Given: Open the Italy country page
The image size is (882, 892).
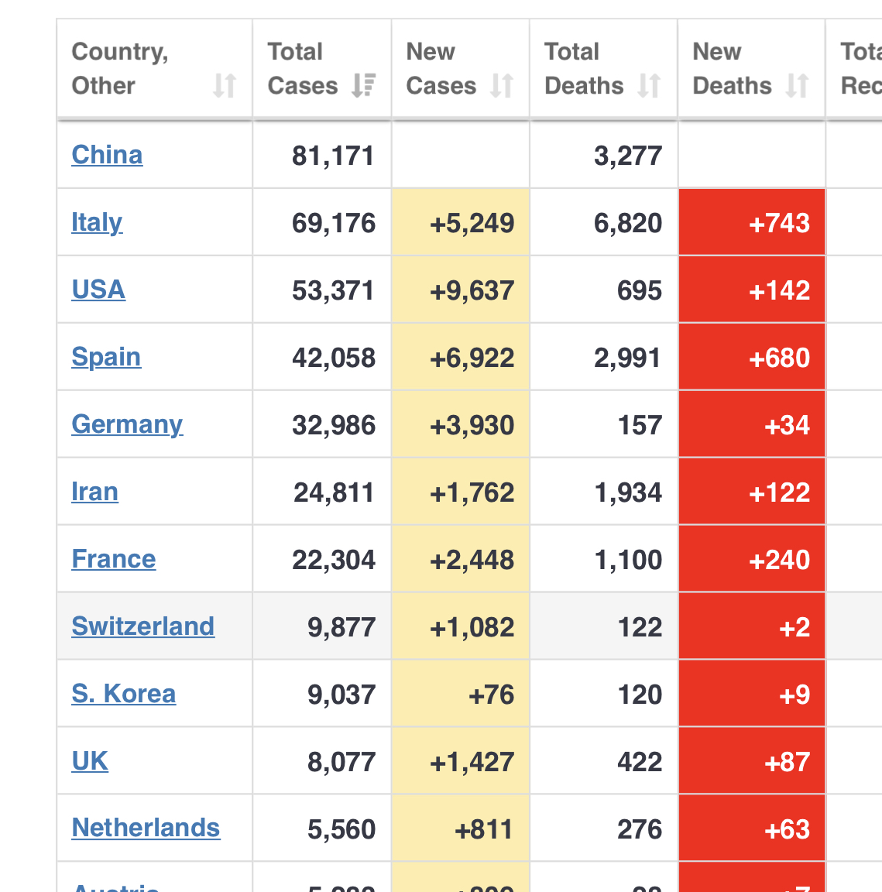Looking at the screenshot, I should point(97,222).
